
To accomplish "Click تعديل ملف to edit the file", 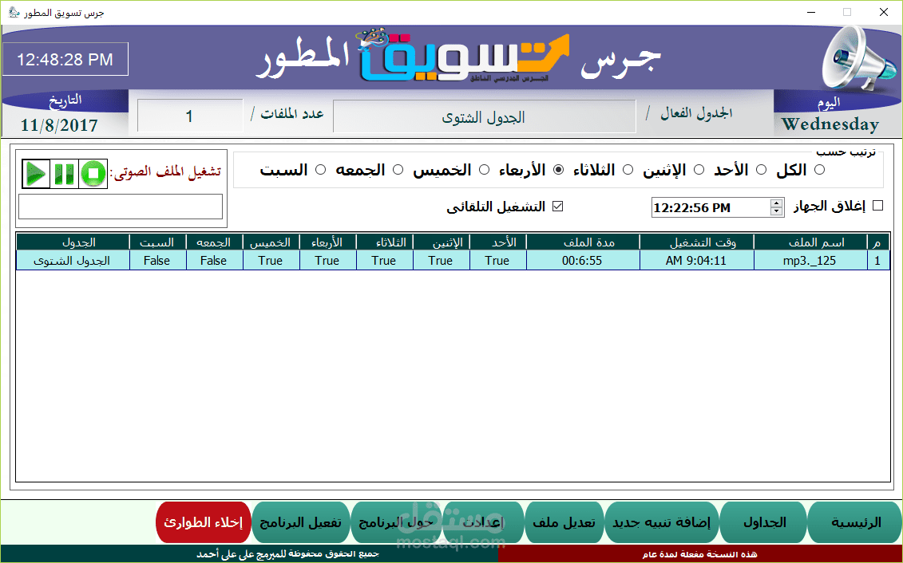I will click(564, 522).
